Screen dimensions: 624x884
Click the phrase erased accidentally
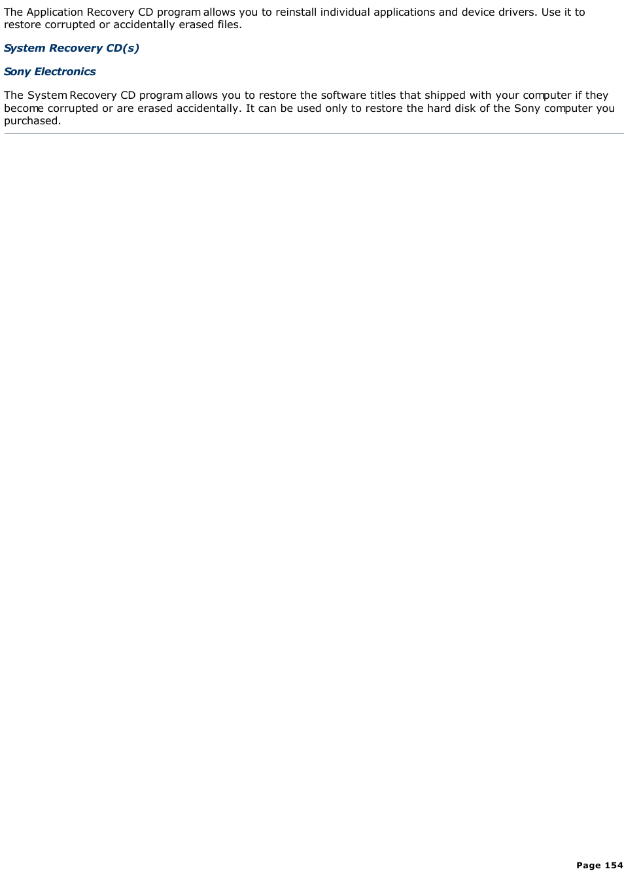point(187,109)
